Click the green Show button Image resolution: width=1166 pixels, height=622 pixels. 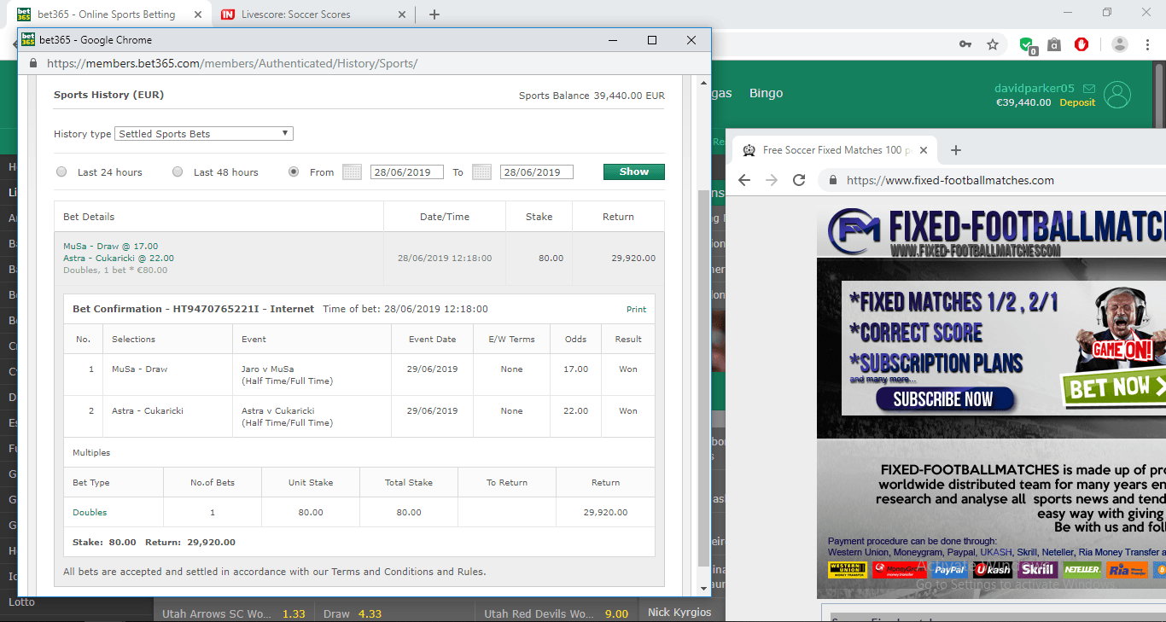[633, 171]
